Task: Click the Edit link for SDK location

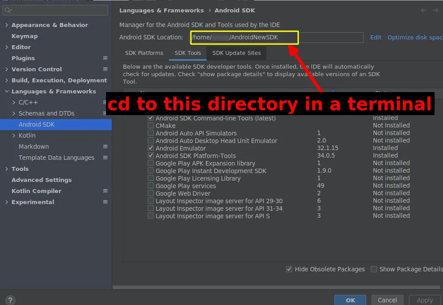Action: (376, 38)
